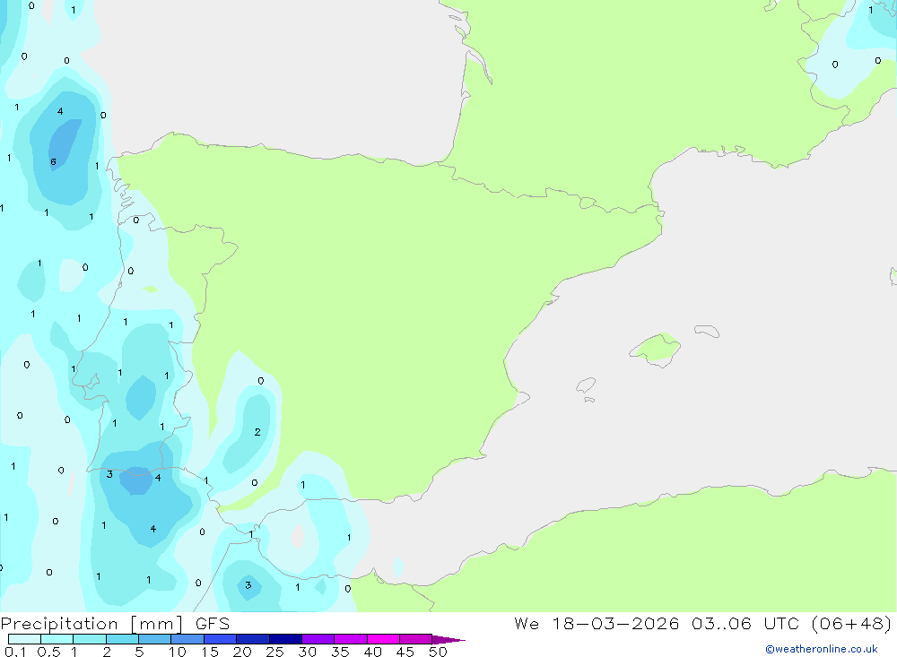Click the 10–15 mm legend color box

[x=187, y=639]
